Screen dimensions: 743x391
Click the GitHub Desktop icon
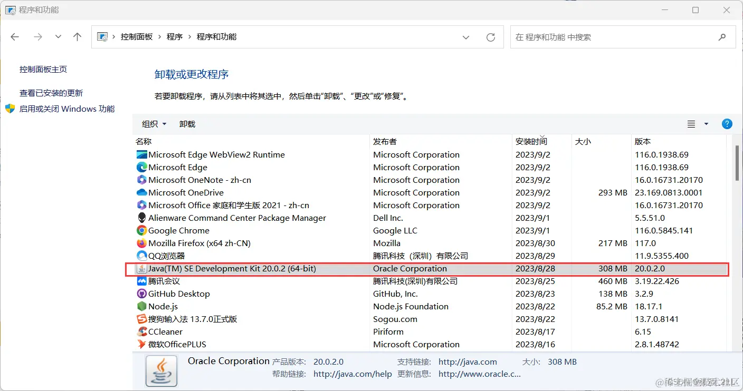pos(141,294)
